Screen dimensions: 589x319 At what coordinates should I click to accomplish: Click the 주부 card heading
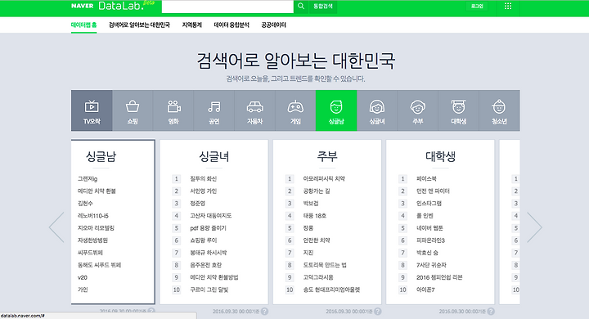click(x=327, y=156)
